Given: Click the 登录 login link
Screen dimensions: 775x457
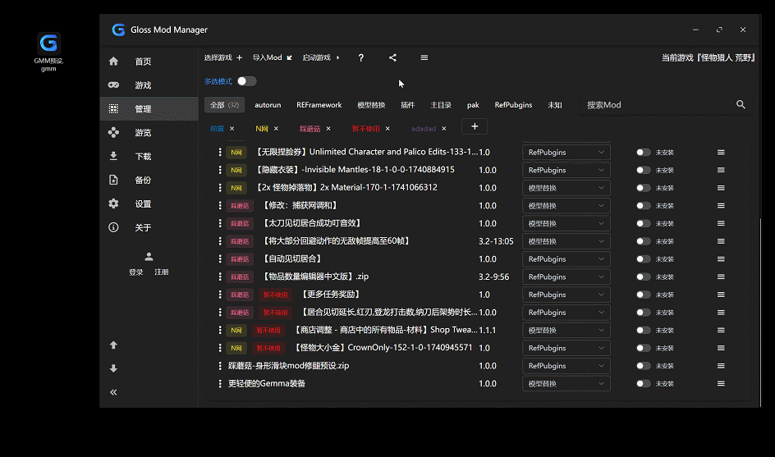Looking at the screenshot, I should pos(136,272).
